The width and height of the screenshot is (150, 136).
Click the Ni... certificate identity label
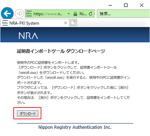(x=83, y=14)
